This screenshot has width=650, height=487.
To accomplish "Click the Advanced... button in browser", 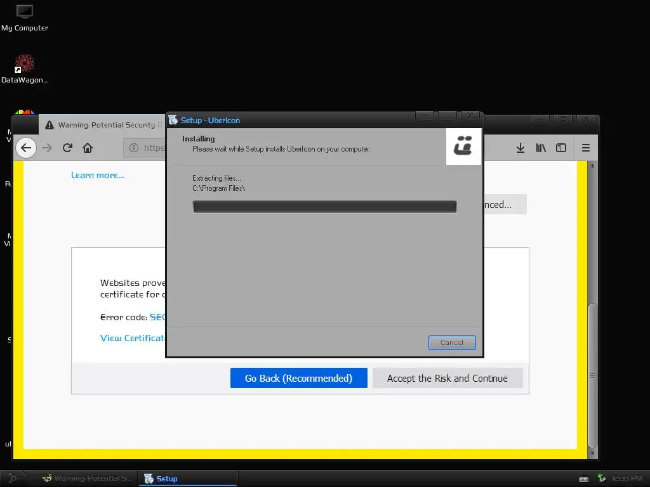I will click(x=505, y=204).
